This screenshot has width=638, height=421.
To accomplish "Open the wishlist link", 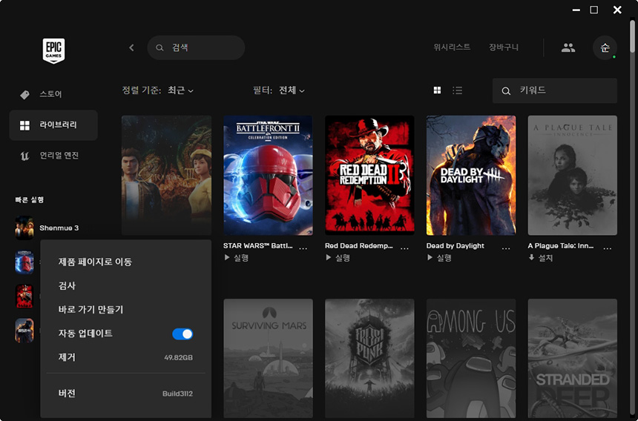I will [452, 47].
